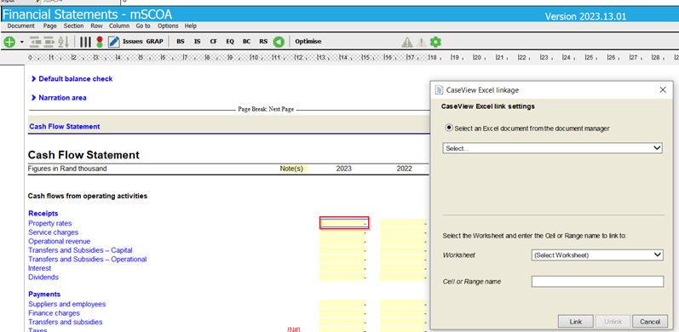Jump to BC statement
Screen dimensions: 679x332
246,42
